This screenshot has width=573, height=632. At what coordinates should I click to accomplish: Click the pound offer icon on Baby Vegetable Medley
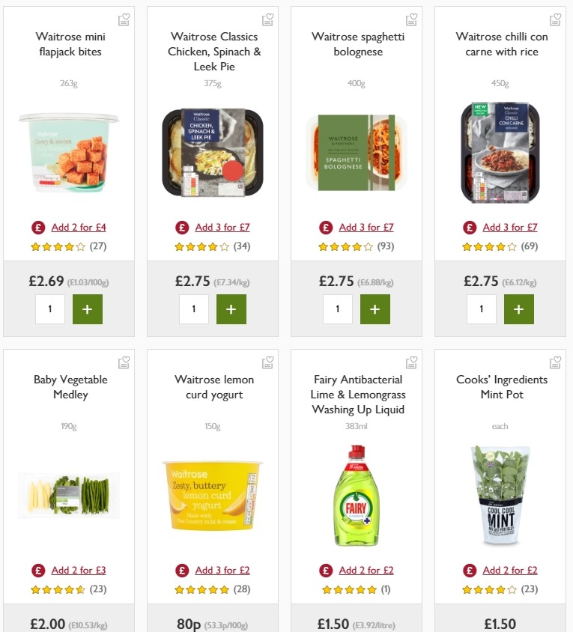click(x=38, y=570)
